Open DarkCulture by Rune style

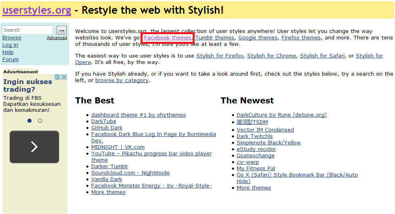(x=282, y=115)
